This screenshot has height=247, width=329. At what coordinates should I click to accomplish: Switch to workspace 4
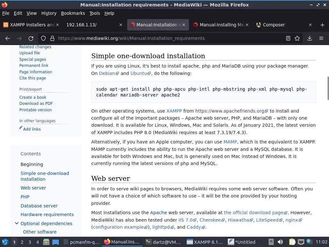[x=38, y=242]
